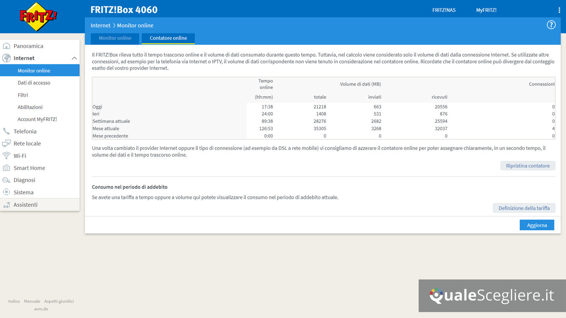The height and width of the screenshot is (318, 566).
Task: Click the Sistema icon
Action: (6, 192)
